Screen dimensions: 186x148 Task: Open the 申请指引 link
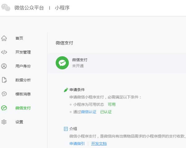(77, 144)
